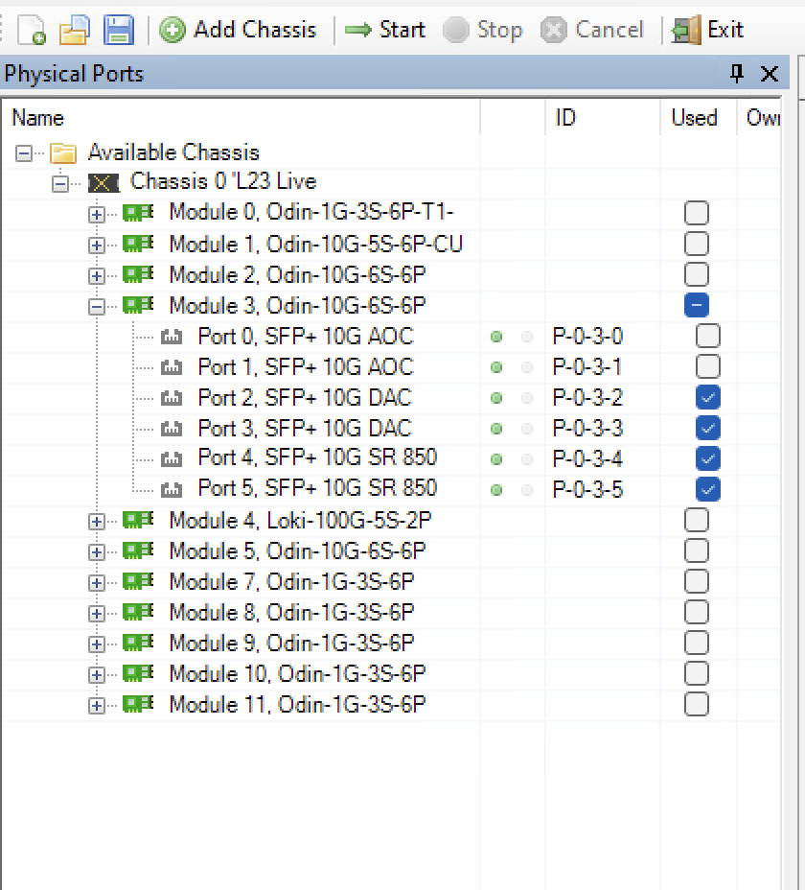Collapse the Module 3 tree node
805x890 pixels.
point(96,306)
